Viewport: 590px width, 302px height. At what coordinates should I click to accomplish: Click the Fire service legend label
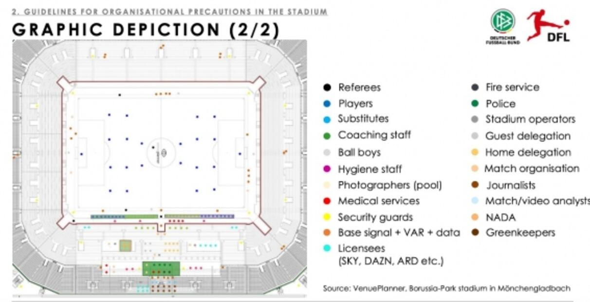512,87
